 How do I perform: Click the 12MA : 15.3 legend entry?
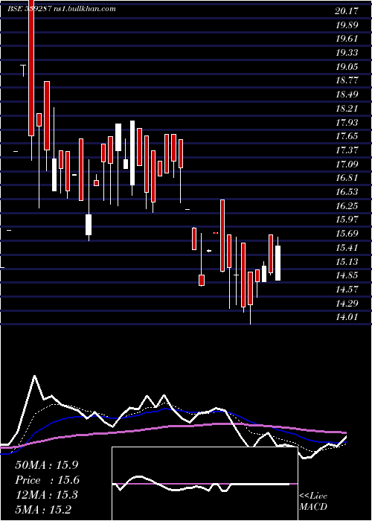(x=46, y=495)
